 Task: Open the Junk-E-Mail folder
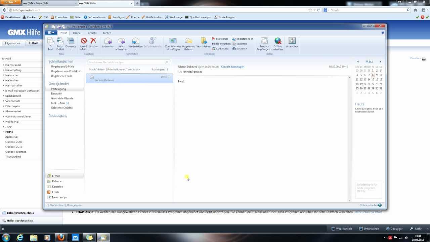click(x=60, y=103)
